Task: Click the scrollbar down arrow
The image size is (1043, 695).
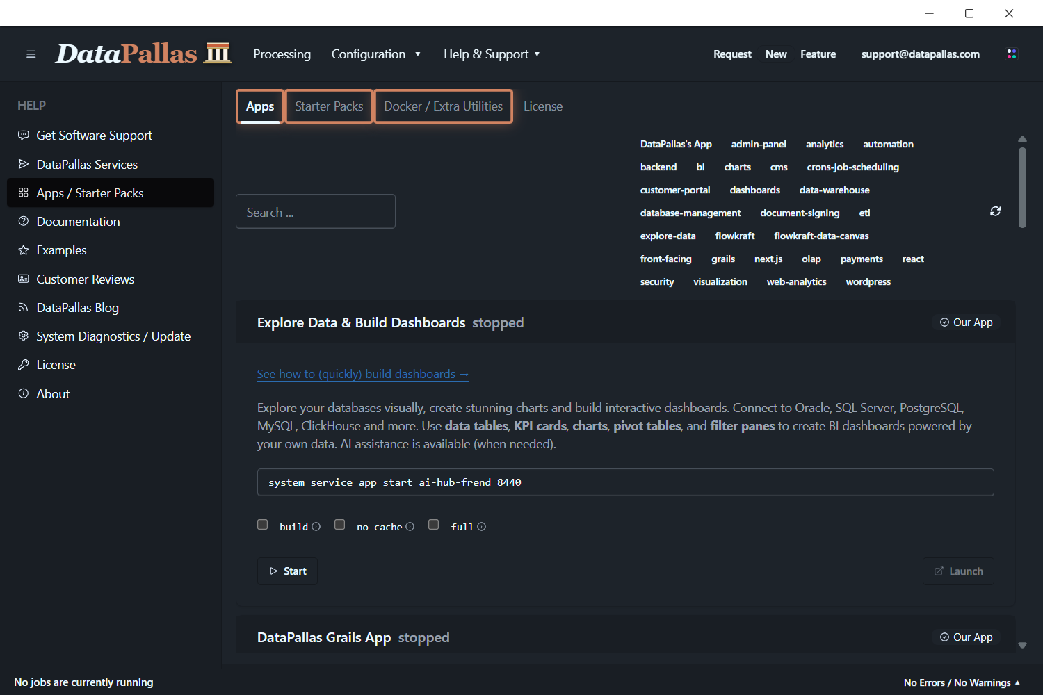Action: [1022, 646]
